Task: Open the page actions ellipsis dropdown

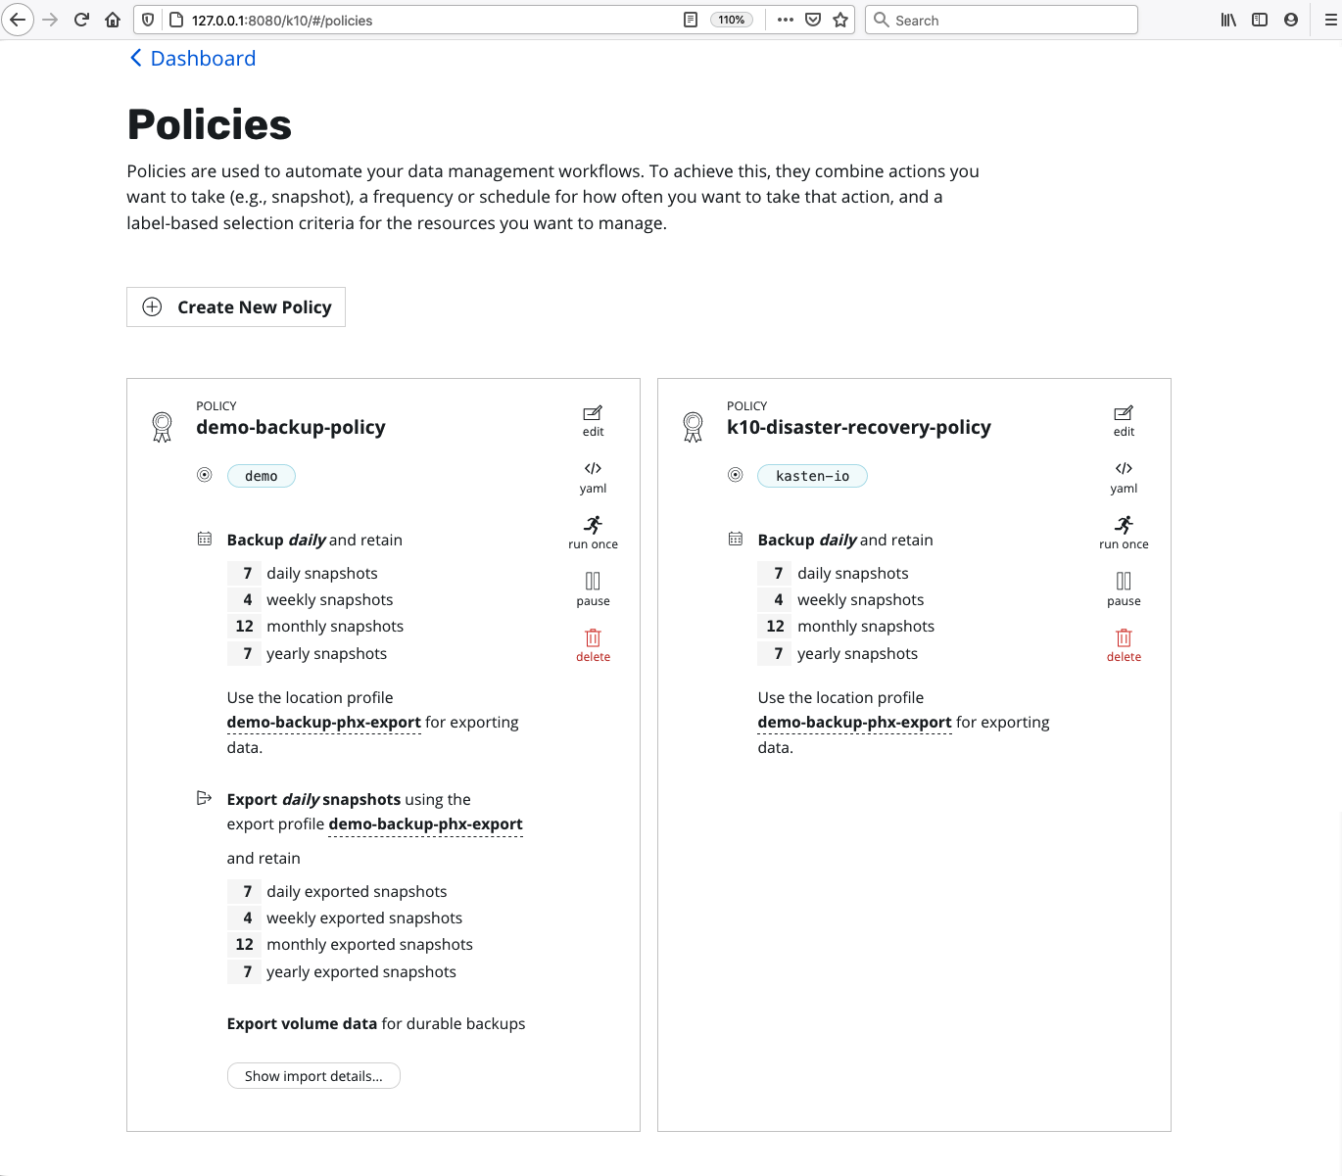Action: pos(785,20)
